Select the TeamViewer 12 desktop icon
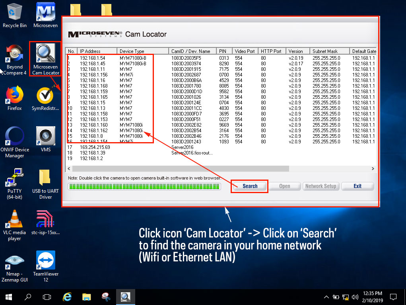 (46, 267)
